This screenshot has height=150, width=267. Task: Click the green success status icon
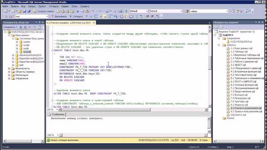coord(48,140)
